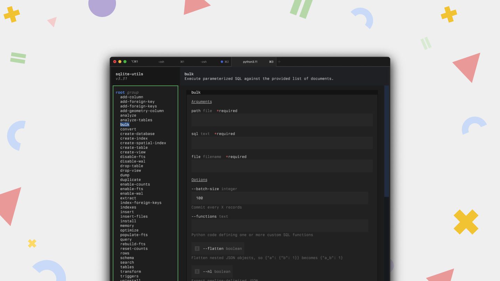Choose the indexes command

128,207
